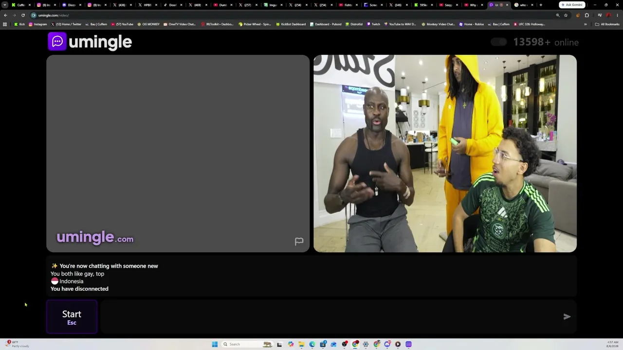Open Microsoft Store from taskbar
Image resolution: width=623 pixels, height=350 pixels.
[323, 344]
